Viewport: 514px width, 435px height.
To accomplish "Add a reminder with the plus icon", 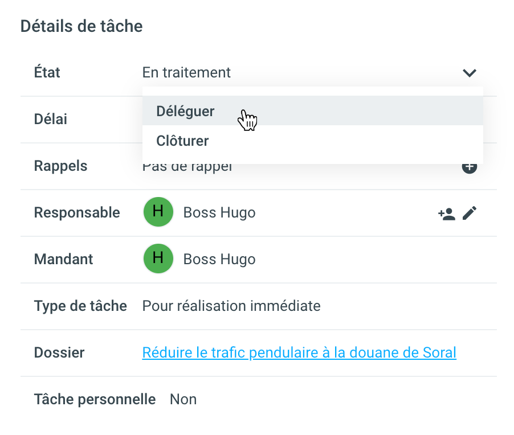I will 469,167.
